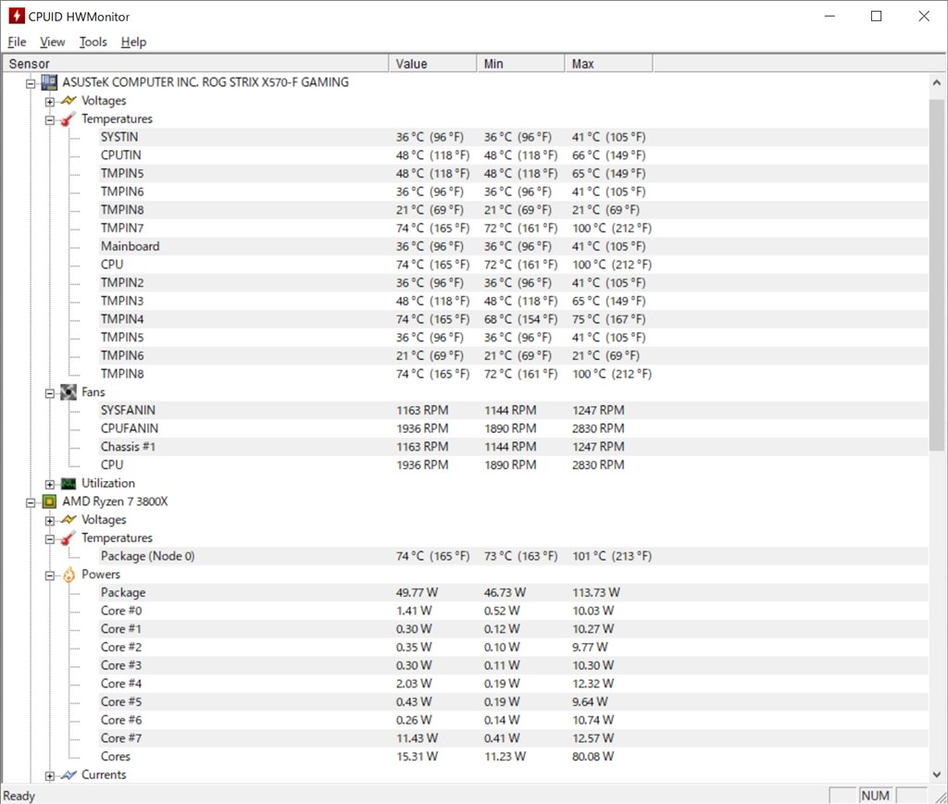Screen dimensions: 948x804
Task: Click the vertical scrollbar down arrow
Action: click(936, 773)
